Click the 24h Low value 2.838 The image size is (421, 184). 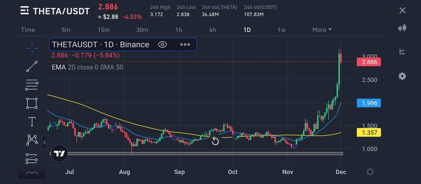pyautogui.click(x=183, y=15)
